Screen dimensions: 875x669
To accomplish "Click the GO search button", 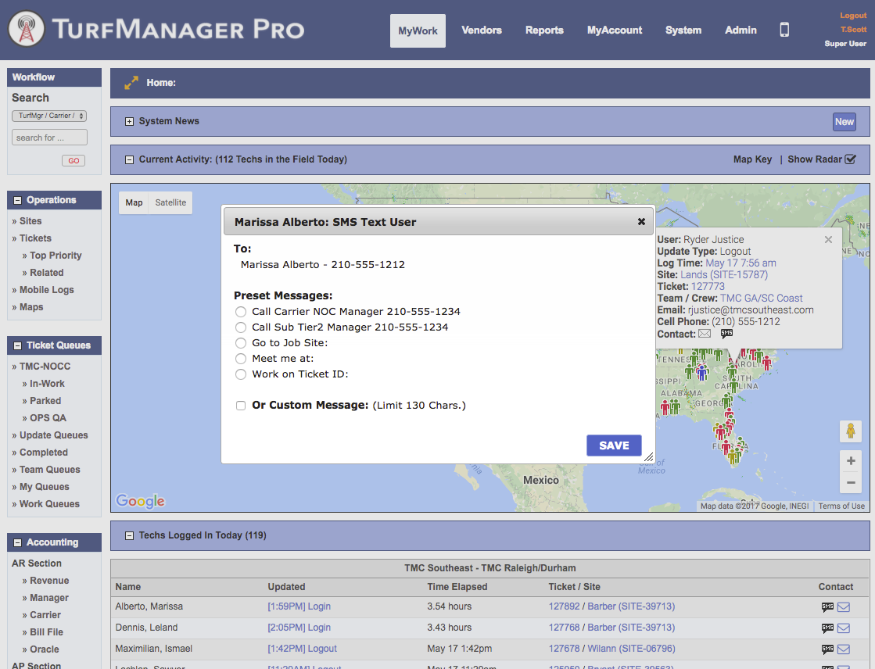I will (74, 161).
